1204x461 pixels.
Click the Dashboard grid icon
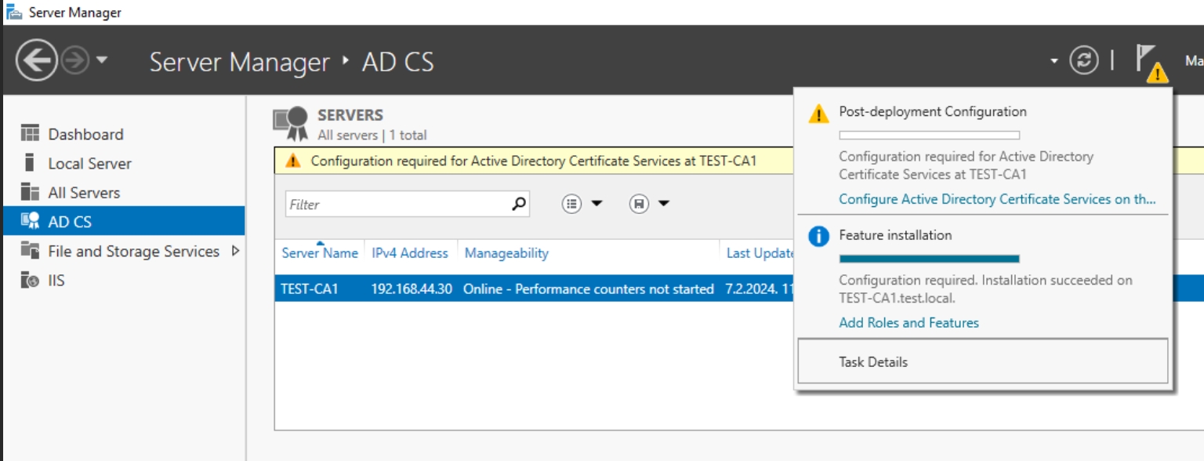tap(30, 134)
